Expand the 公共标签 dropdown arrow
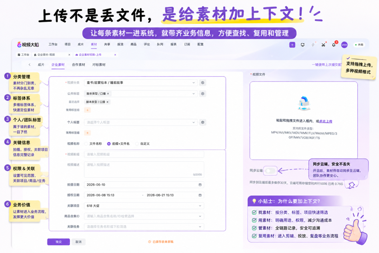Screen dimensions: 379x253 click(x=193, y=94)
